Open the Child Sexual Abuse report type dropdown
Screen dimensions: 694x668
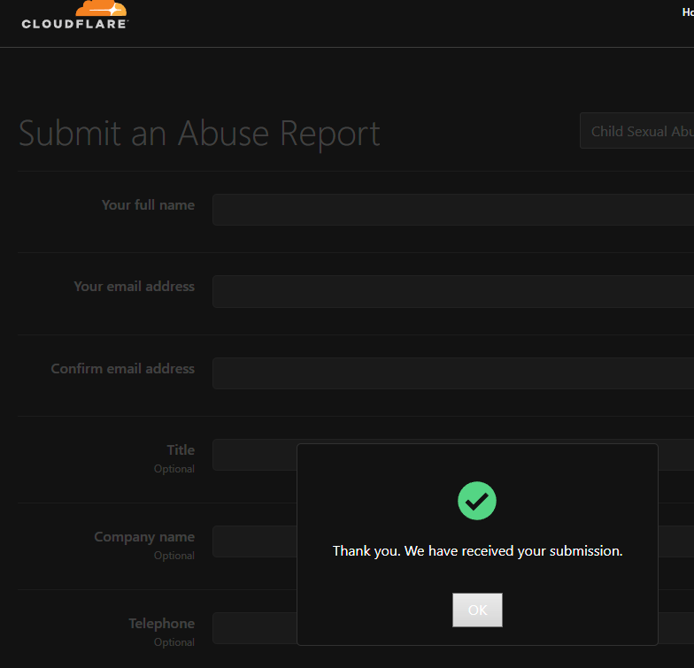click(637, 131)
